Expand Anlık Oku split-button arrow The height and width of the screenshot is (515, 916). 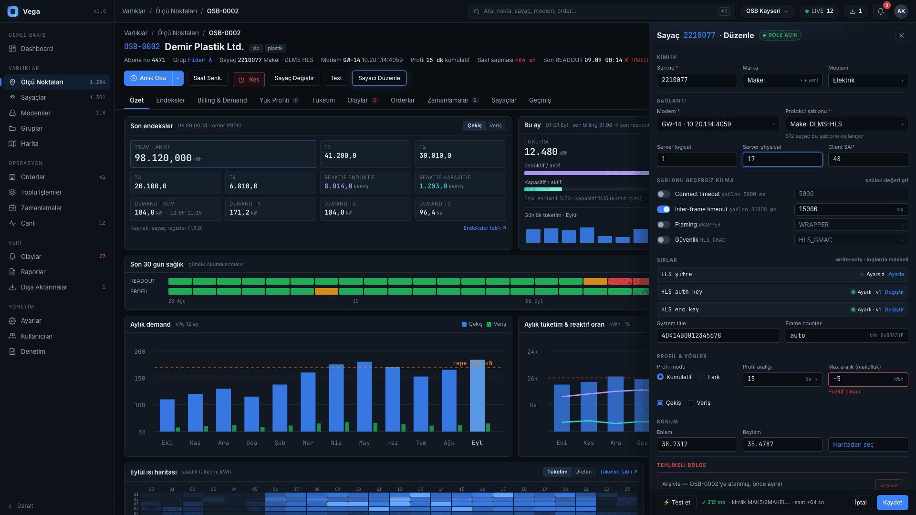178,78
